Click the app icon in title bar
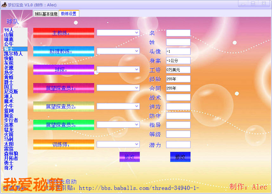 [4, 4]
